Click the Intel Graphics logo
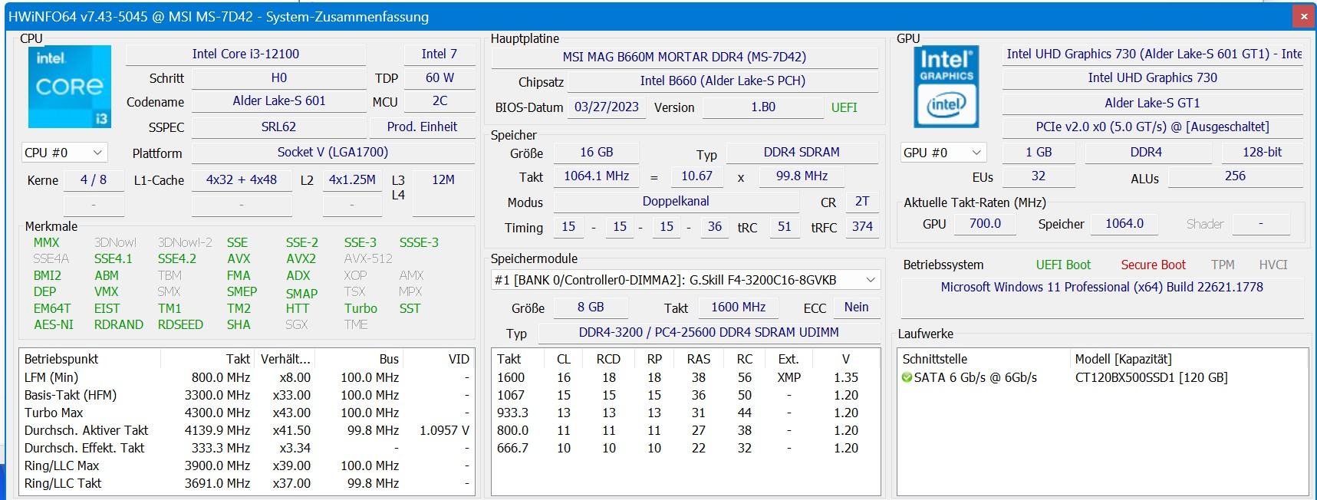Viewport: 1317px width, 500px height. (x=947, y=87)
